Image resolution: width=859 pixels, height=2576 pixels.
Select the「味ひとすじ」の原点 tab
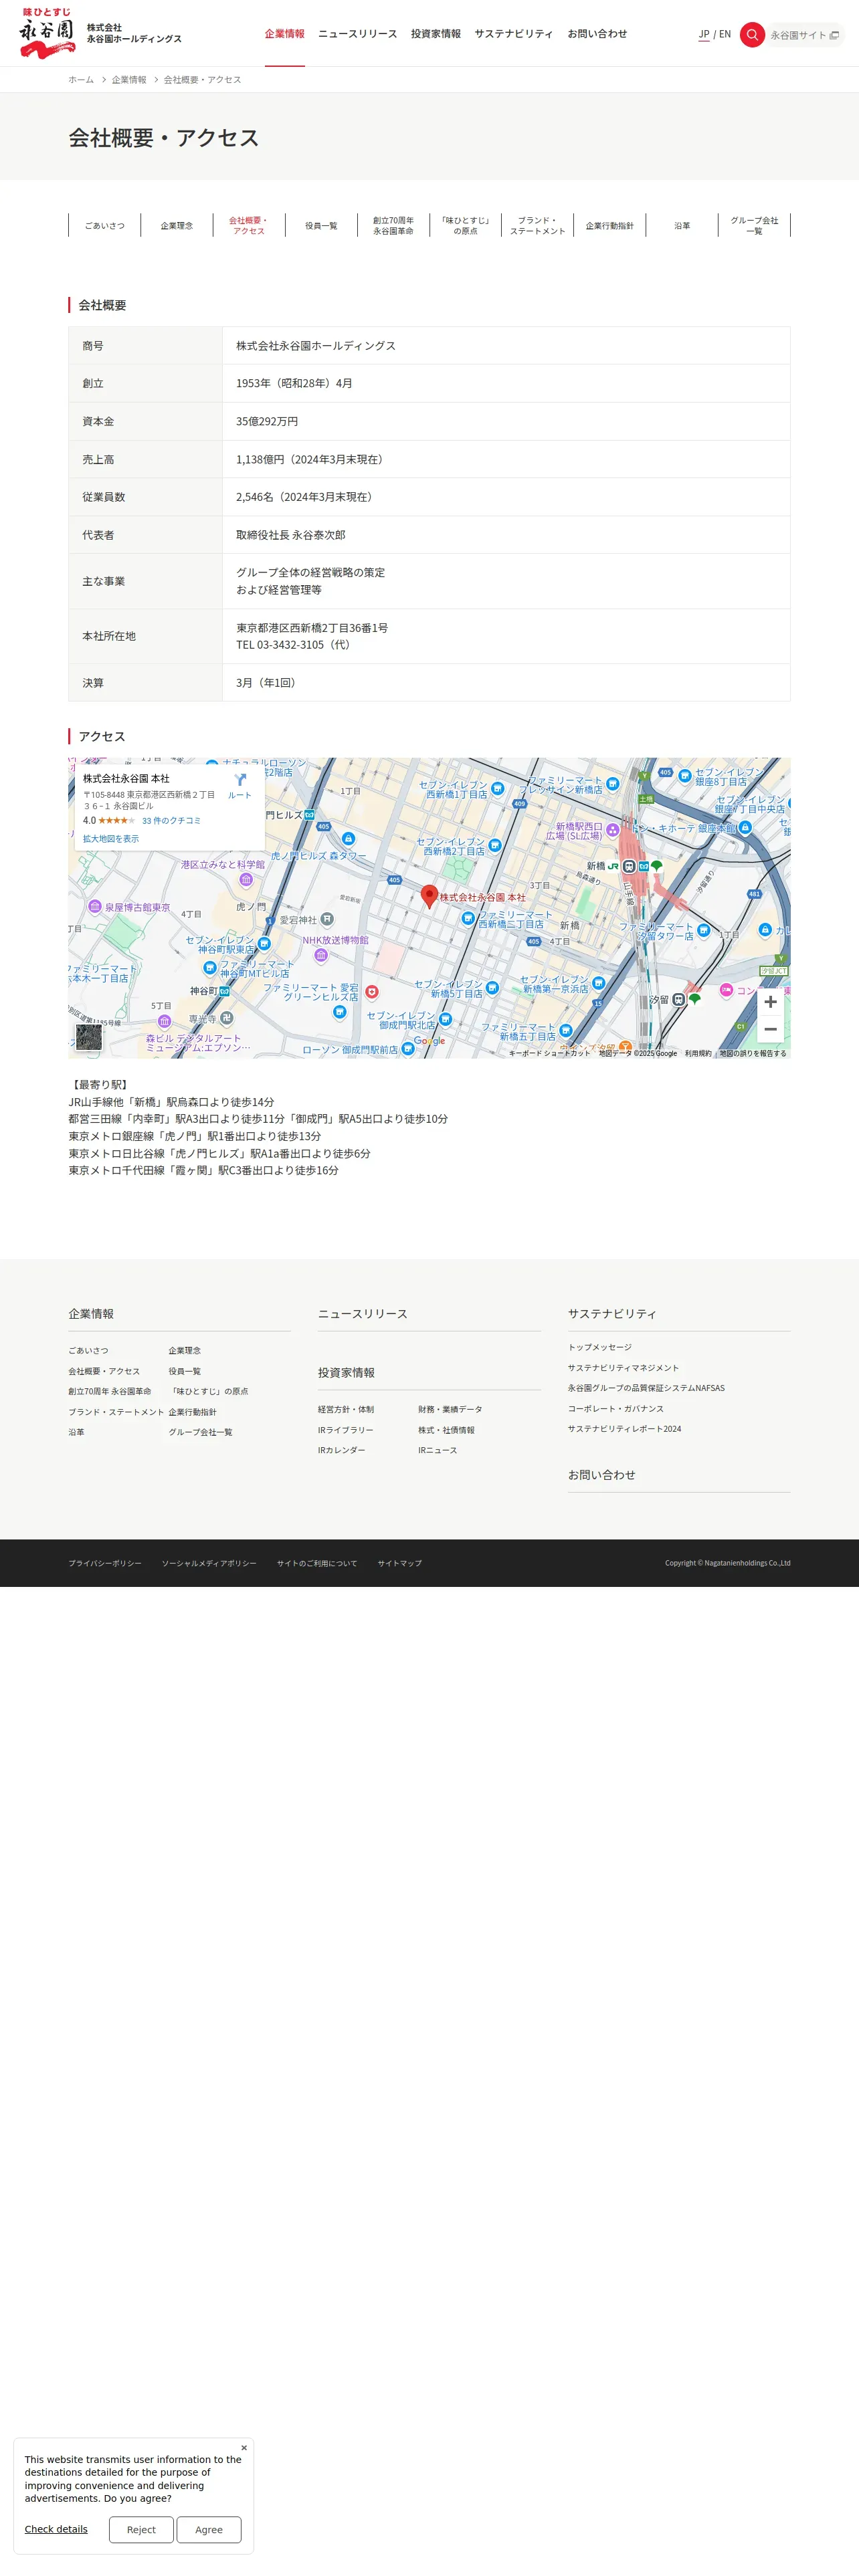(465, 226)
